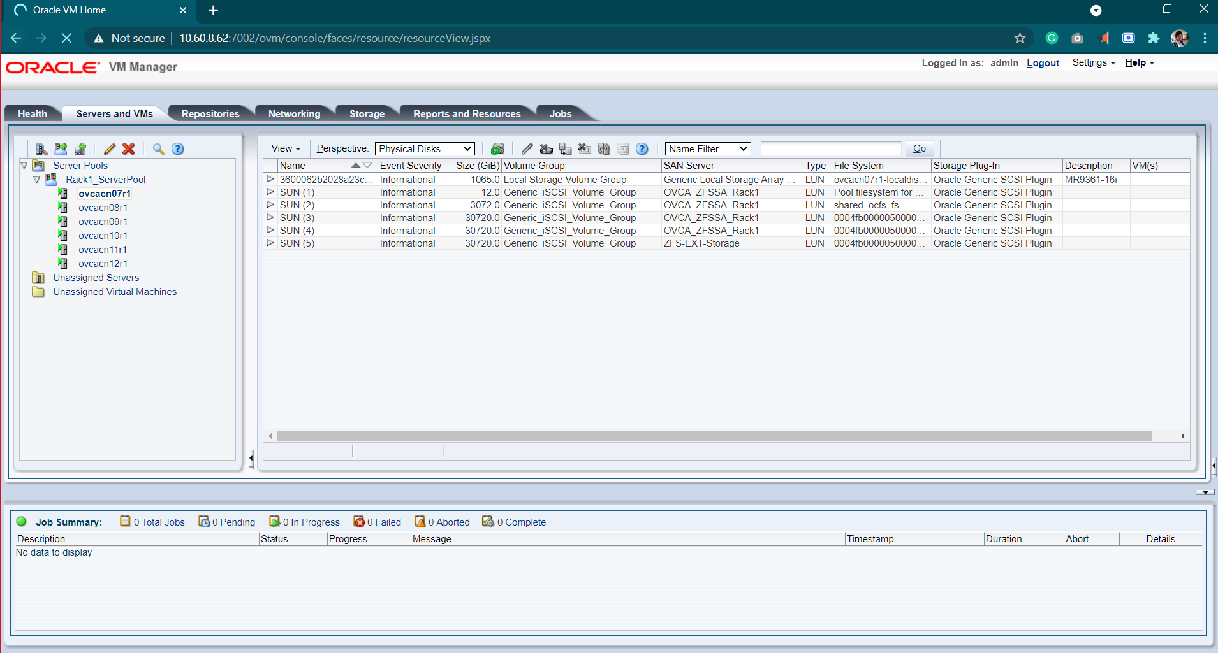Open the browser extensions puzzle icon
The height and width of the screenshot is (653, 1218).
1154,38
